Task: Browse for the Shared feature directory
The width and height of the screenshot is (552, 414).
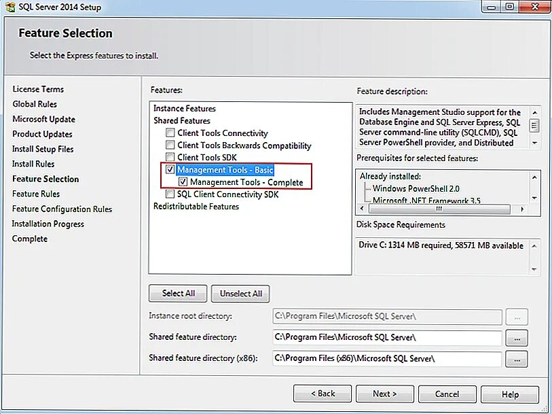Action: pyautogui.click(x=517, y=339)
